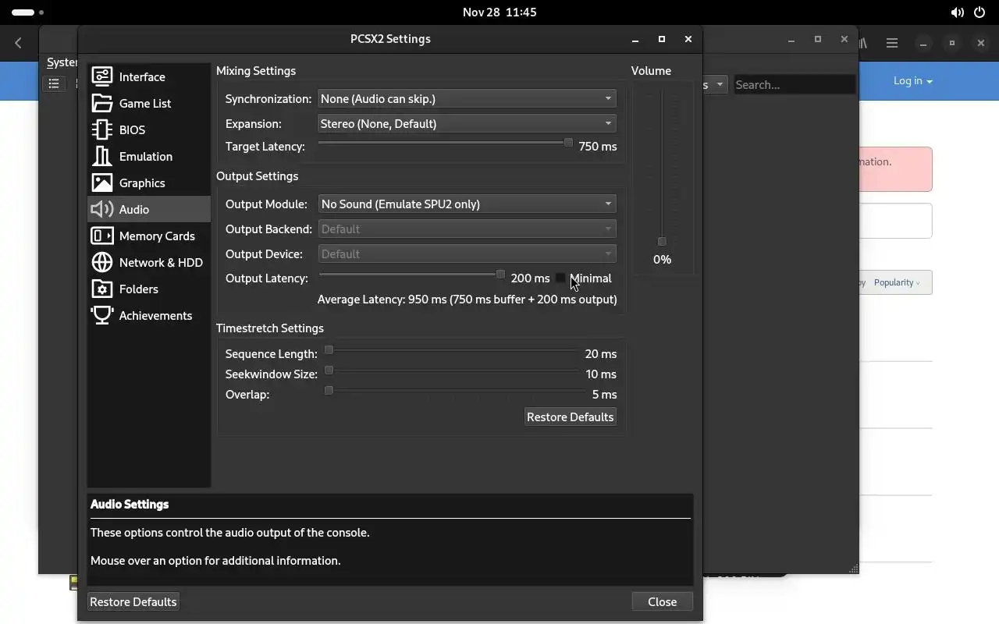999x624 pixels.
Task: Open the hamburger menu in the background window
Action: point(892,44)
